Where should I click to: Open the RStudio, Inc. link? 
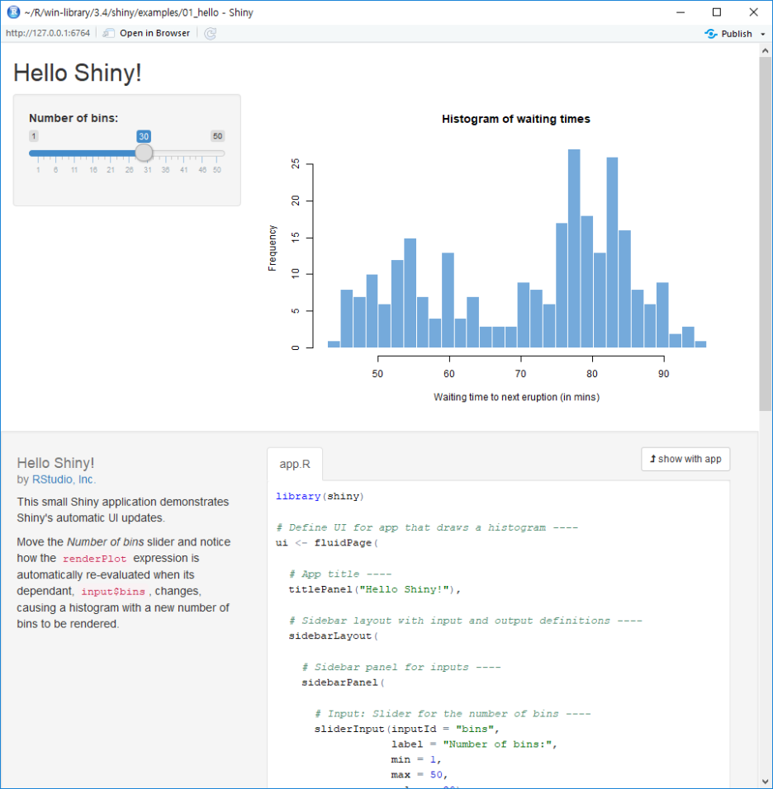click(x=64, y=479)
